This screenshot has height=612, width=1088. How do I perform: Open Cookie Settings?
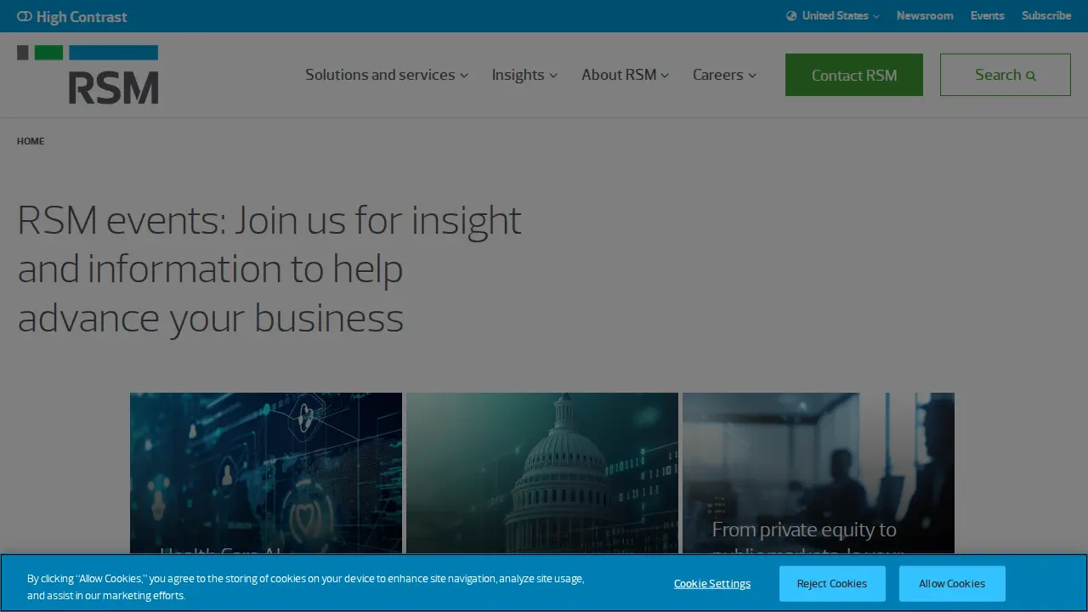tap(712, 584)
